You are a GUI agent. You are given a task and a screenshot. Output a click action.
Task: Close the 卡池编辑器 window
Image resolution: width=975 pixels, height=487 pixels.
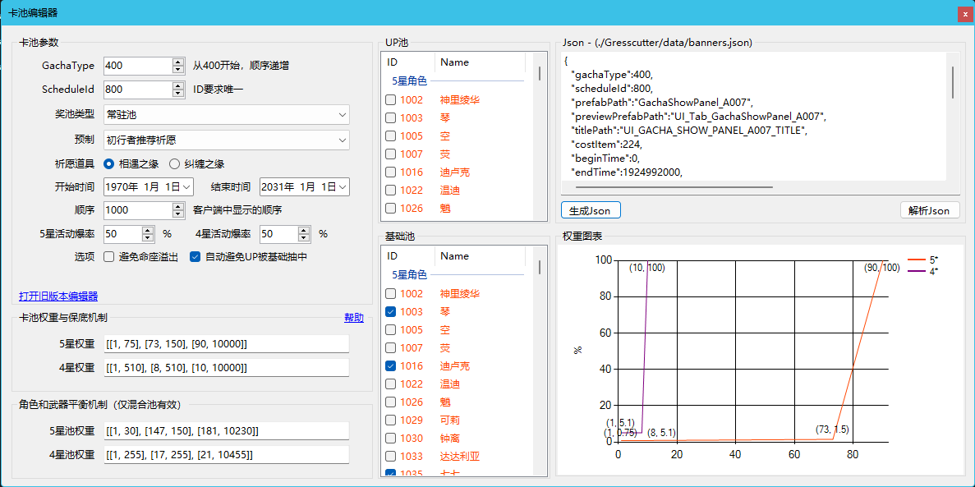coord(963,14)
